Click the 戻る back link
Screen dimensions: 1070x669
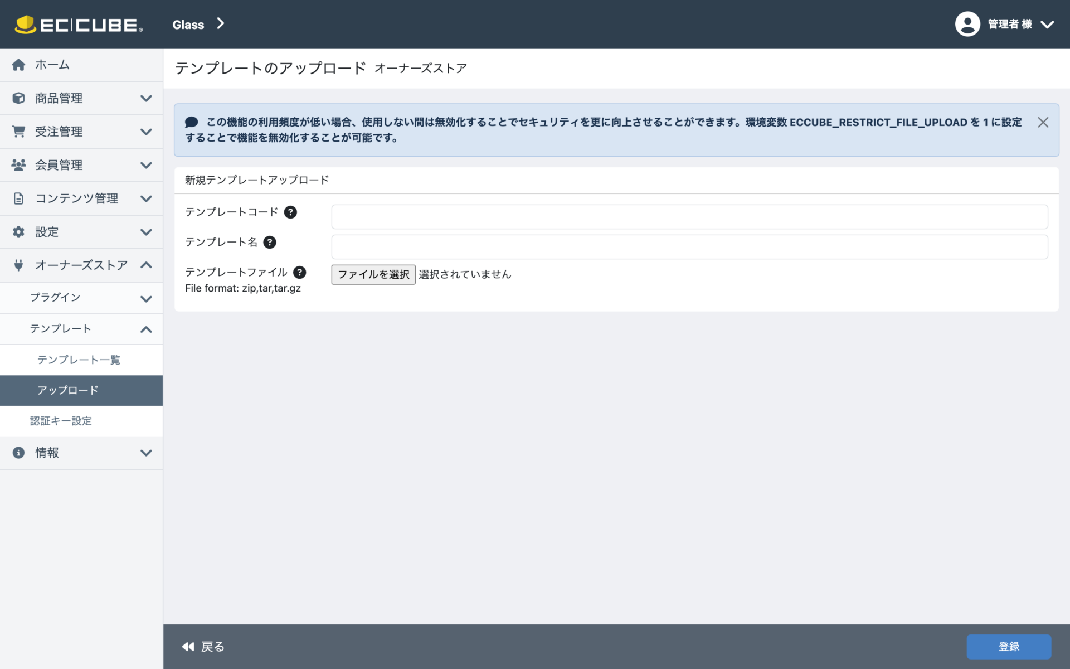click(x=203, y=647)
